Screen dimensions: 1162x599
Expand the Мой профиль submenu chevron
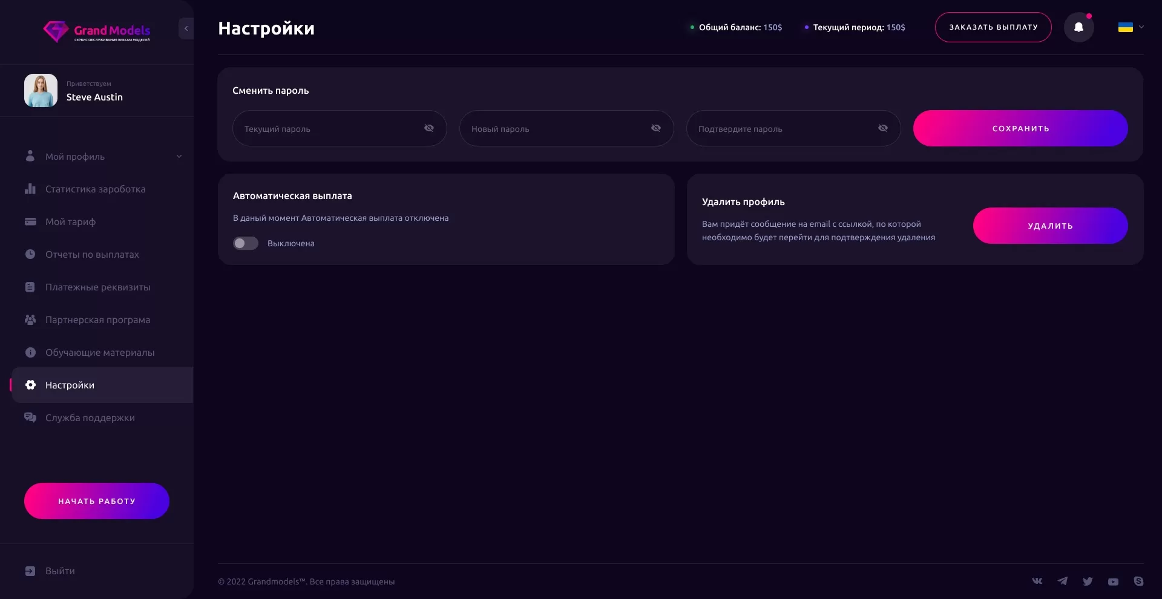[x=179, y=157]
